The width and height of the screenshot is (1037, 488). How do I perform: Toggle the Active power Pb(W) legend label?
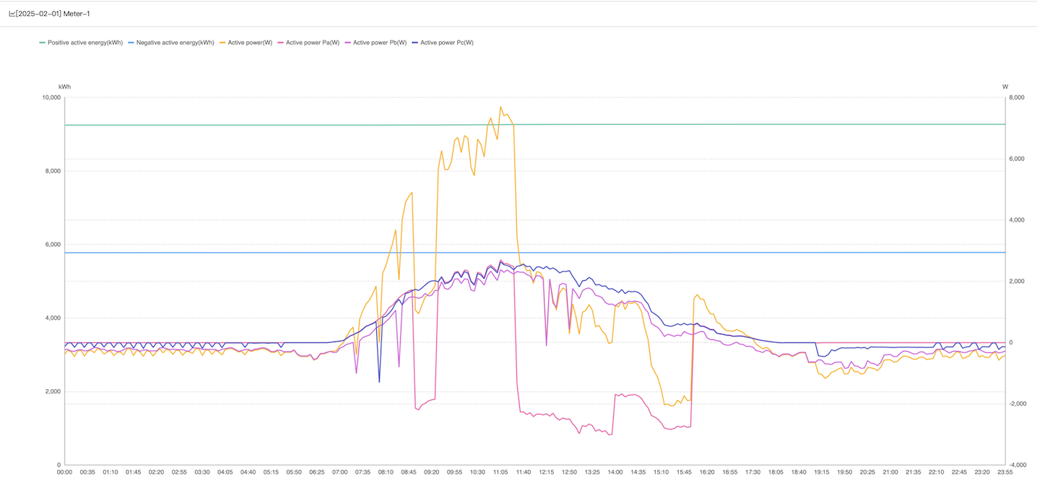click(380, 43)
